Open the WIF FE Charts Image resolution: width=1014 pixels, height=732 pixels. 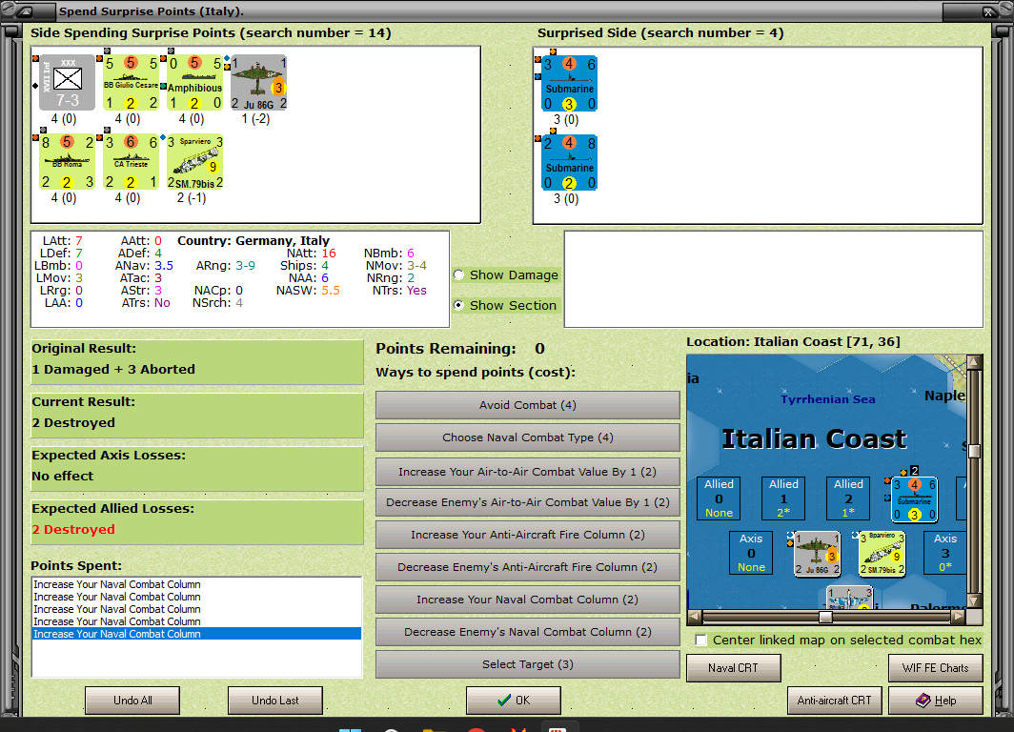936,668
